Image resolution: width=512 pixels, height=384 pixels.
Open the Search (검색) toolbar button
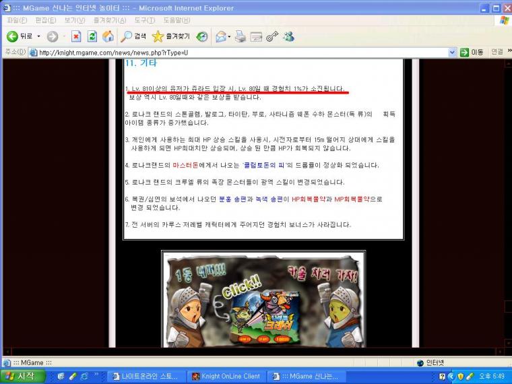tap(133, 36)
